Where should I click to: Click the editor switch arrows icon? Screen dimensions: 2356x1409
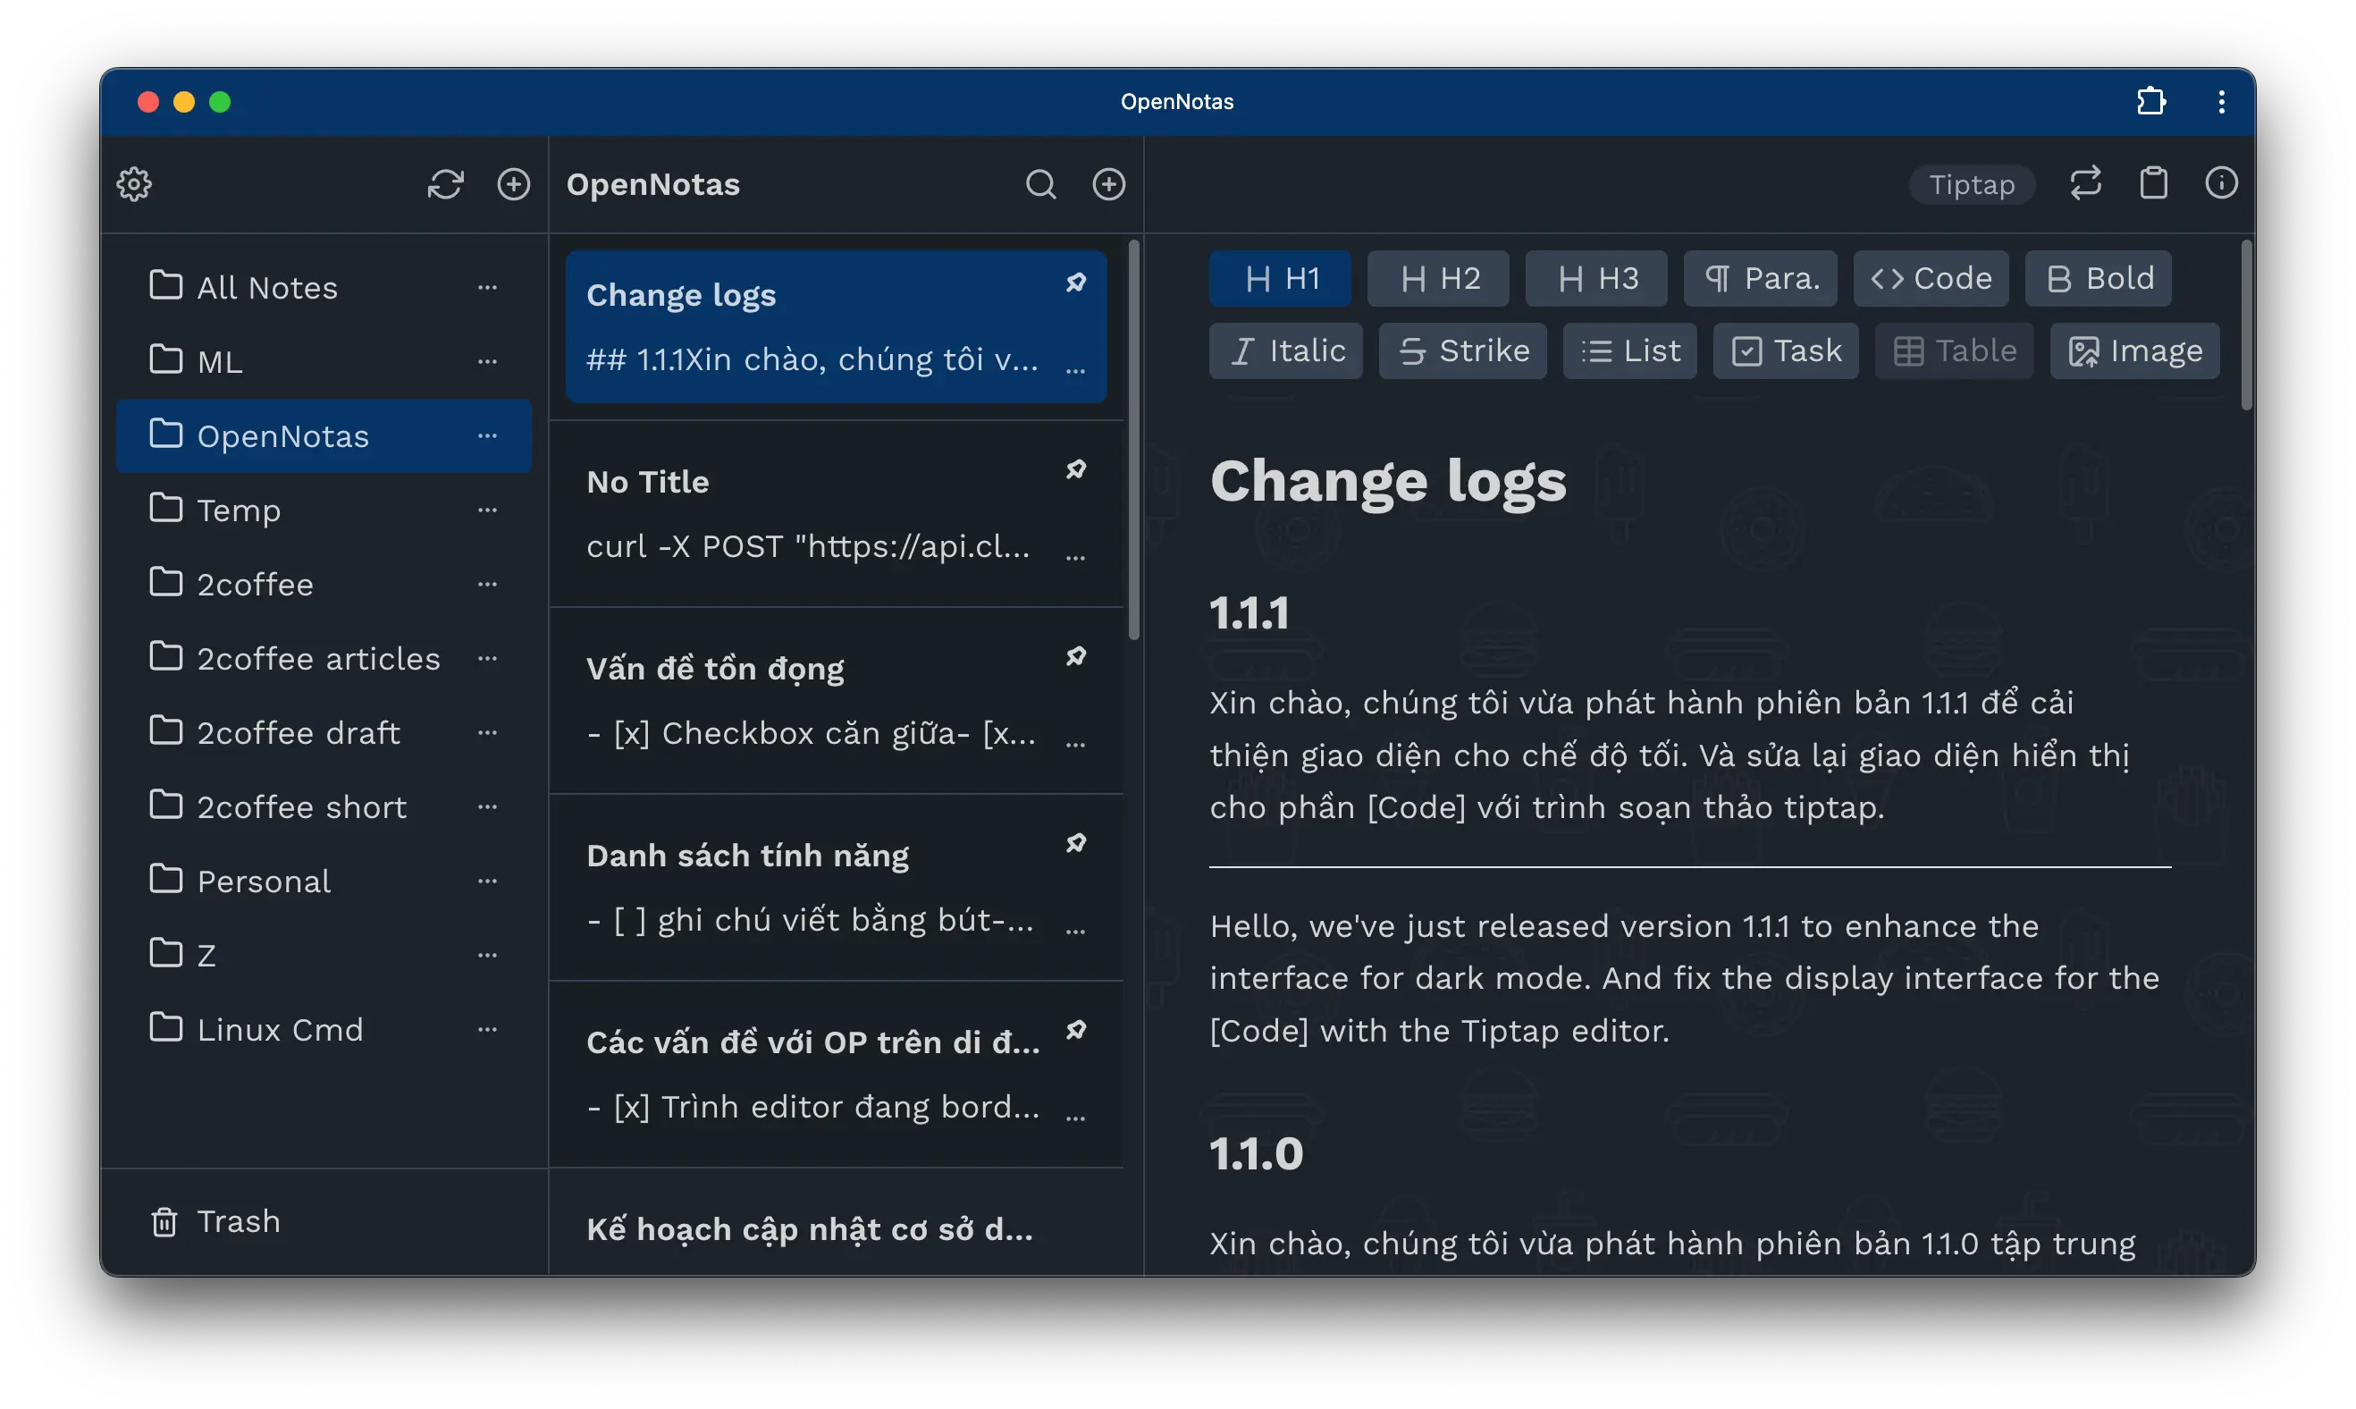click(x=2085, y=183)
